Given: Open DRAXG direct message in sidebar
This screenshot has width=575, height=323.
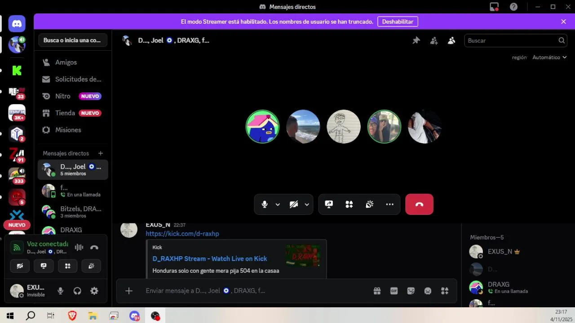Looking at the screenshot, I should pyautogui.click(x=73, y=230).
